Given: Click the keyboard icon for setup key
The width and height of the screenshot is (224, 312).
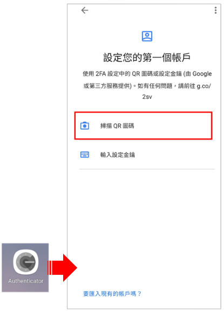Looking at the screenshot, I should [x=85, y=155].
